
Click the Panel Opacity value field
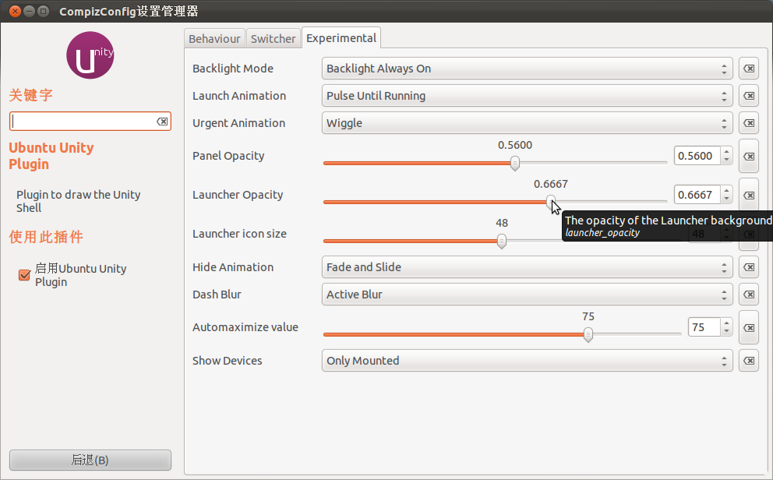[x=697, y=156]
